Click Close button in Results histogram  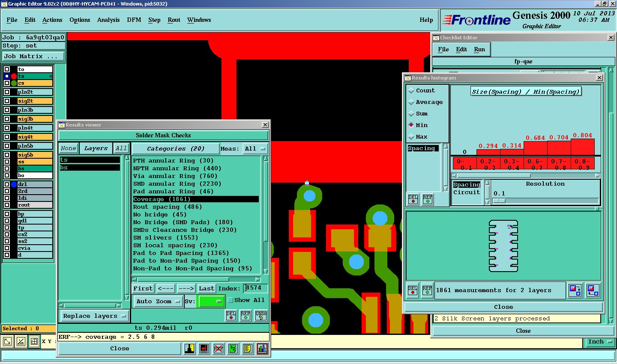pos(503,307)
